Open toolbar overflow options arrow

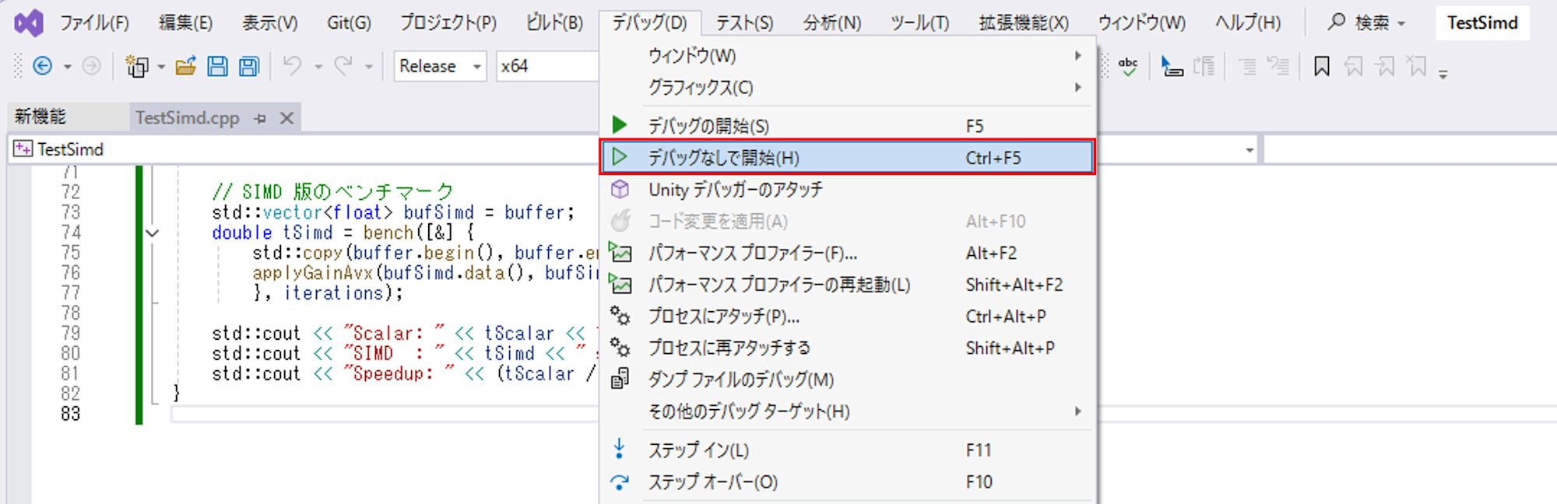[x=1443, y=74]
